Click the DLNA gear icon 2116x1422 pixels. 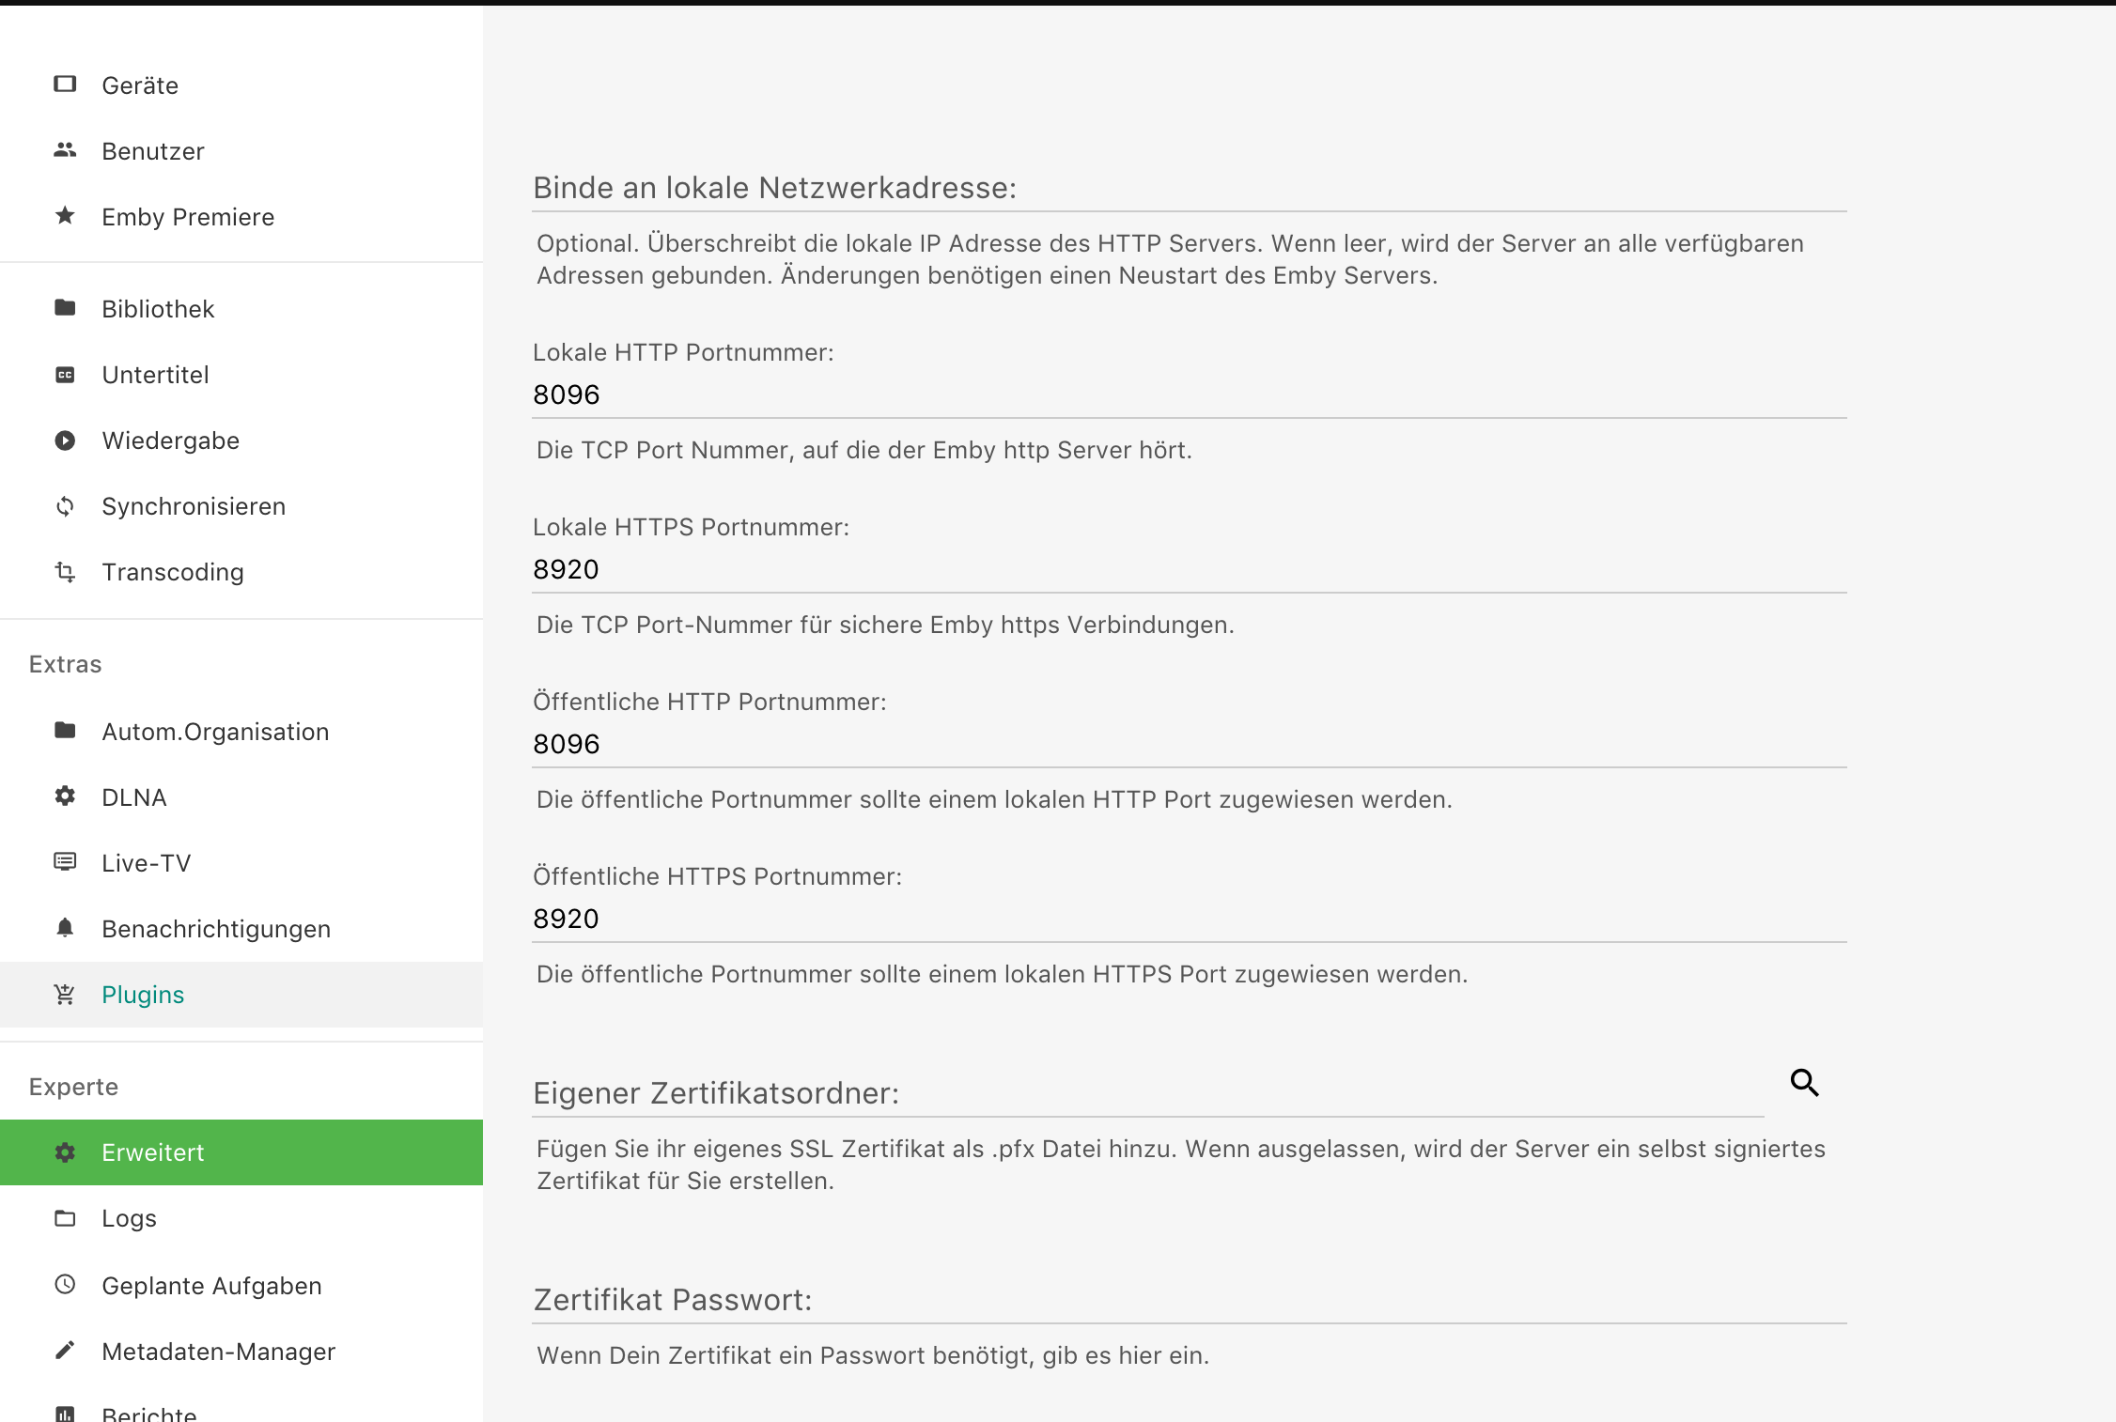tap(65, 796)
